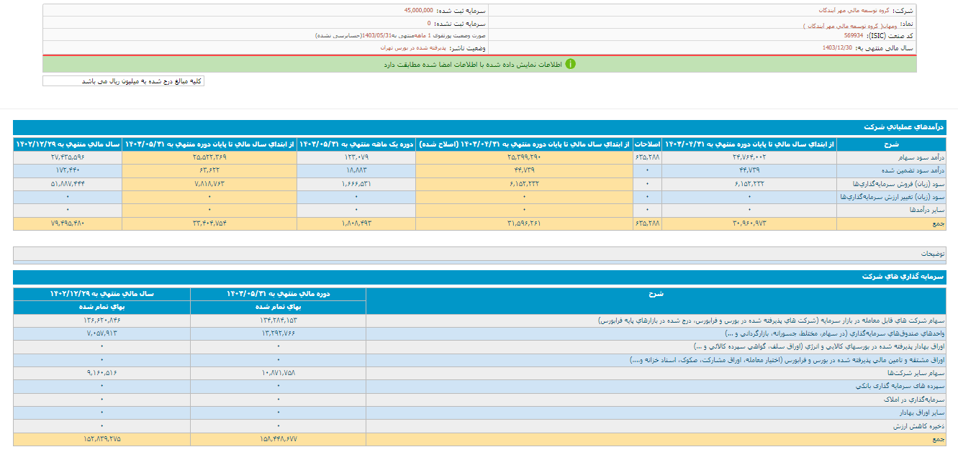Click the green info icon in the notice bar
Viewport: 958px width, 452px height.
pyautogui.click(x=570, y=64)
